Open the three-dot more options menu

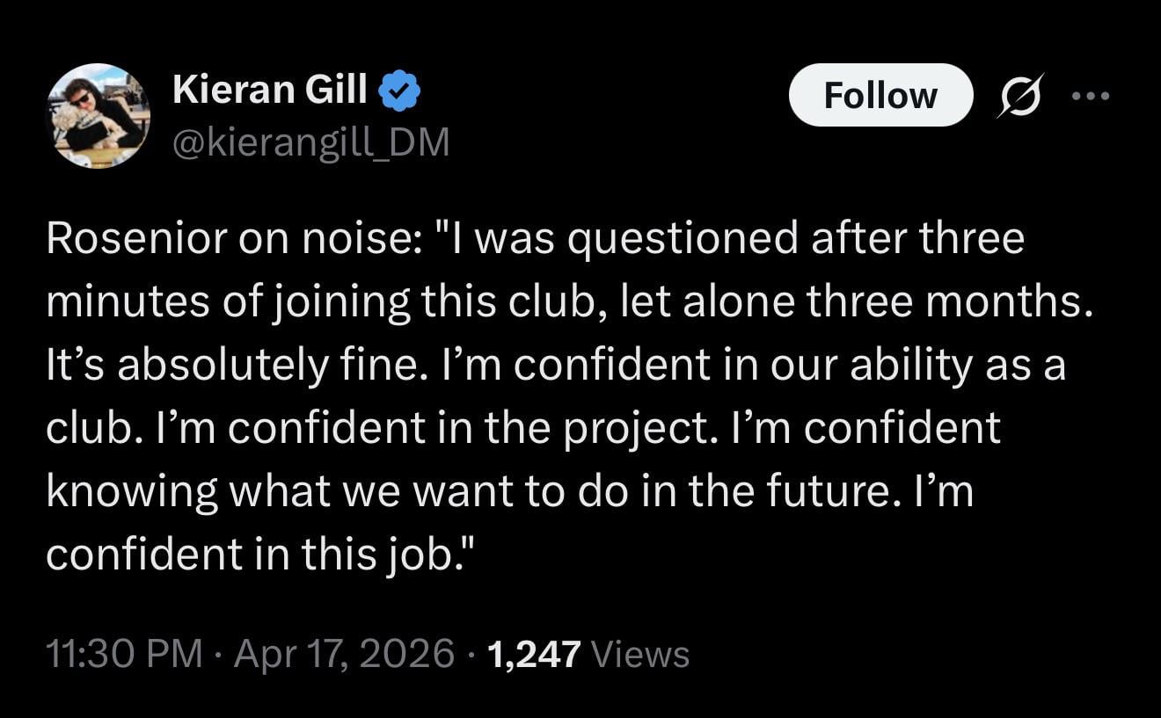[1092, 95]
